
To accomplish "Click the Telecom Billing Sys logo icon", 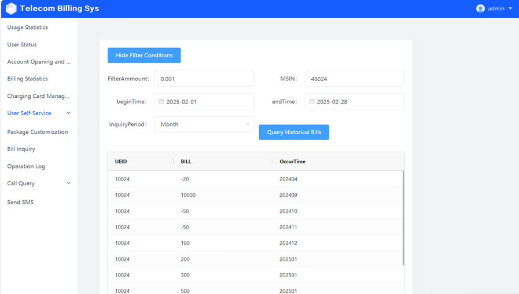I will pyautogui.click(x=11, y=9).
